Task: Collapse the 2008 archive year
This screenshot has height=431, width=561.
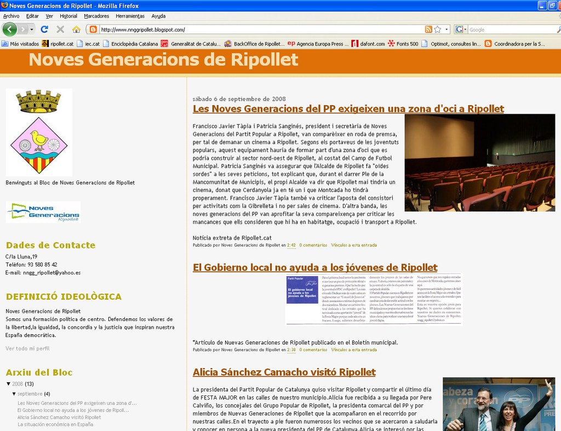Action: pyautogui.click(x=9, y=383)
